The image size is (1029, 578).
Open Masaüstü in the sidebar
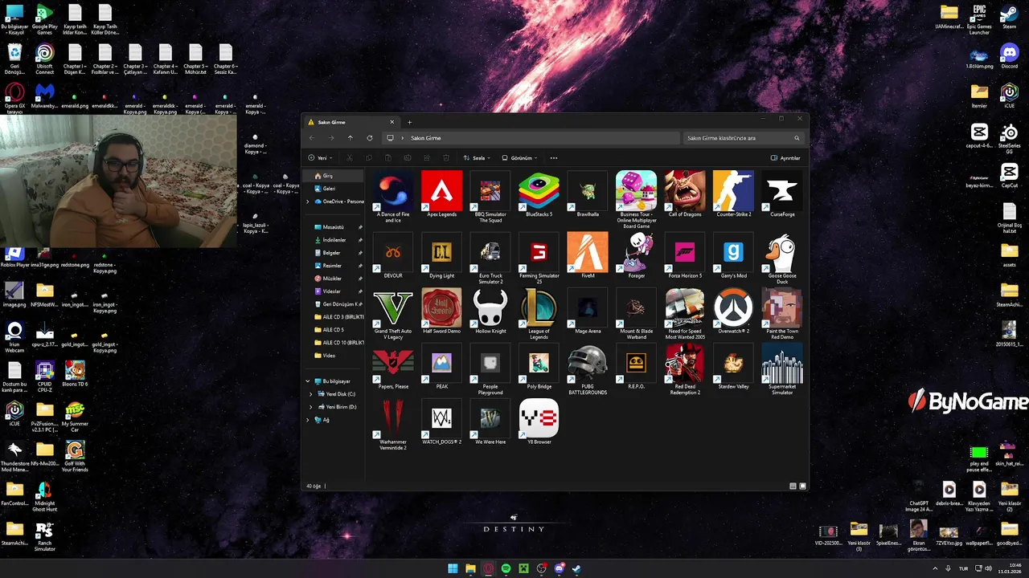[x=334, y=227]
